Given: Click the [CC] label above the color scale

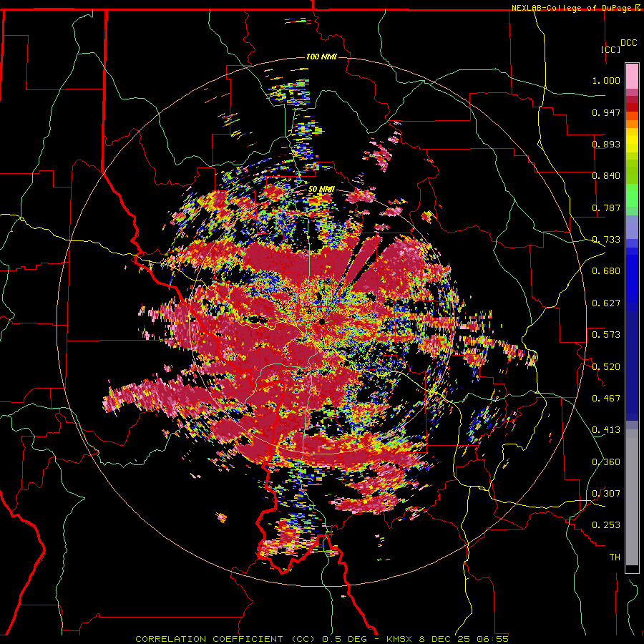Looking at the screenshot, I should pyautogui.click(x=610, y=49).
